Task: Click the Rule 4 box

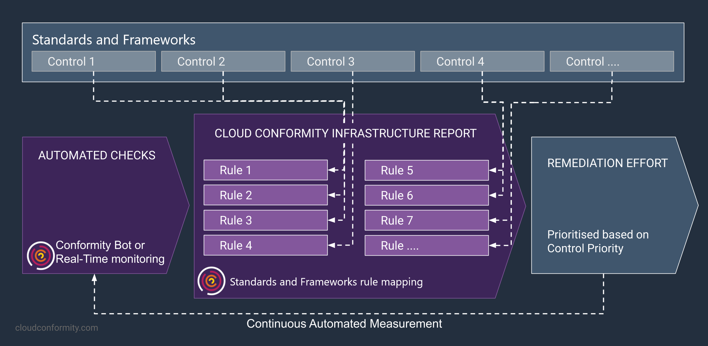Action: [x=266, y=245]
